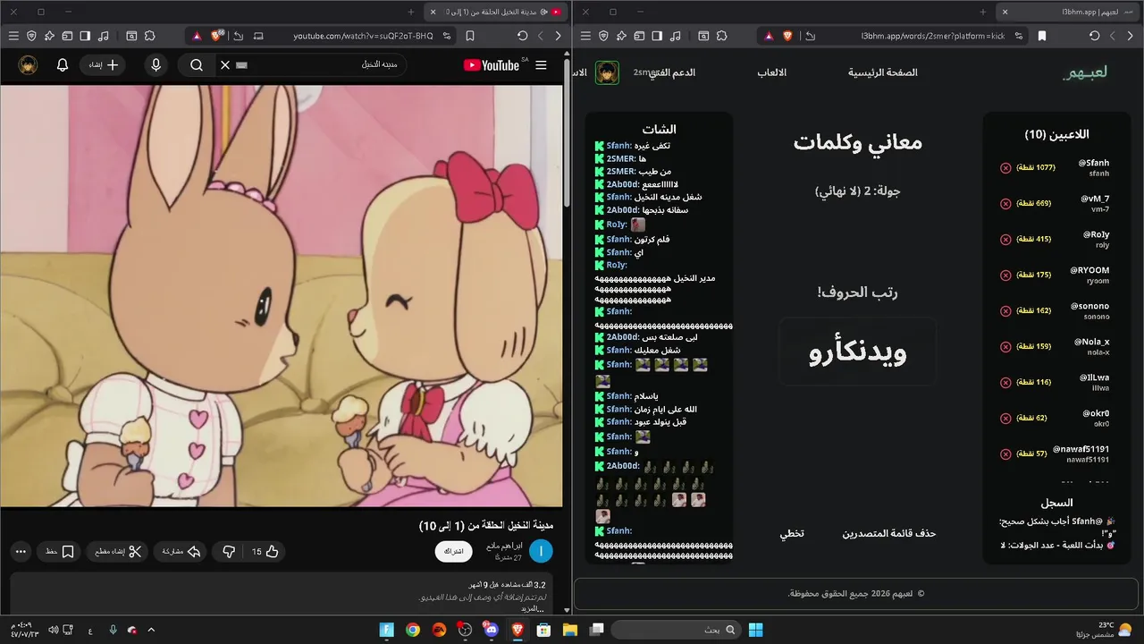Save the video using حفظ button
Image resolution: width=1144 pixels, height=644 pixels.
coord(60,552)
